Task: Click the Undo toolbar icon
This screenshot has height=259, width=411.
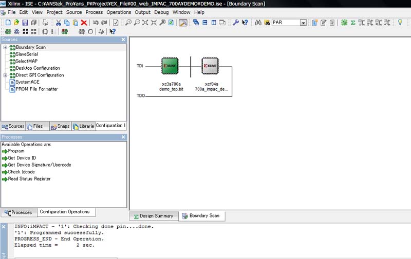Action: click(x=96, y=23)
